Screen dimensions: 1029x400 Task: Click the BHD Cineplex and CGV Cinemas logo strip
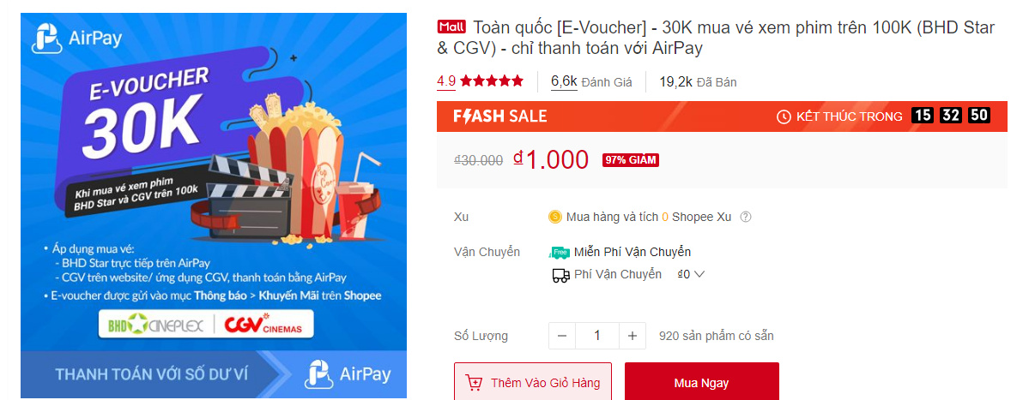[x=206, y=325]
